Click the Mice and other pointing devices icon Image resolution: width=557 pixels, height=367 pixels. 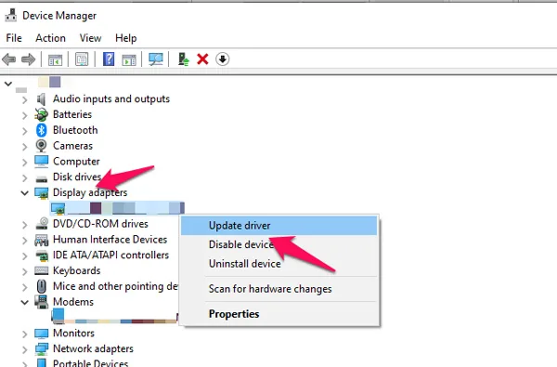coord(42,286)
